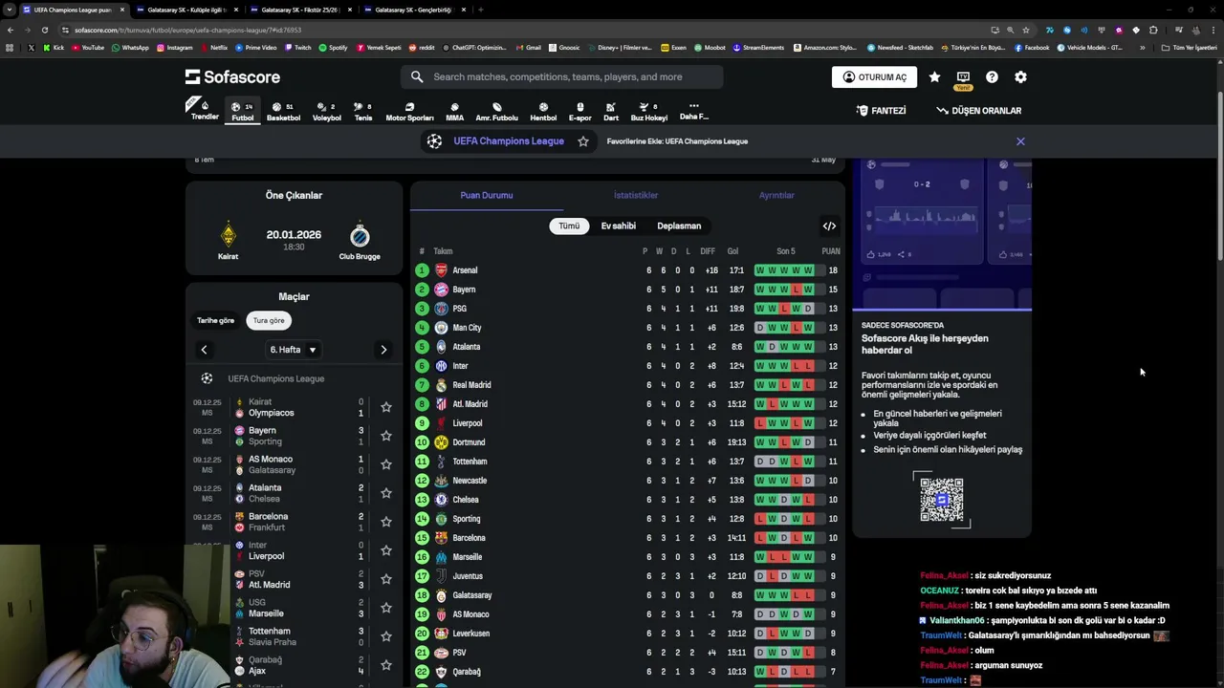Image resolution: width=1224 pixels, height=688 pixels.
Task: Star the Barcelona vs Frankfurt match
Action: (385, 522)
